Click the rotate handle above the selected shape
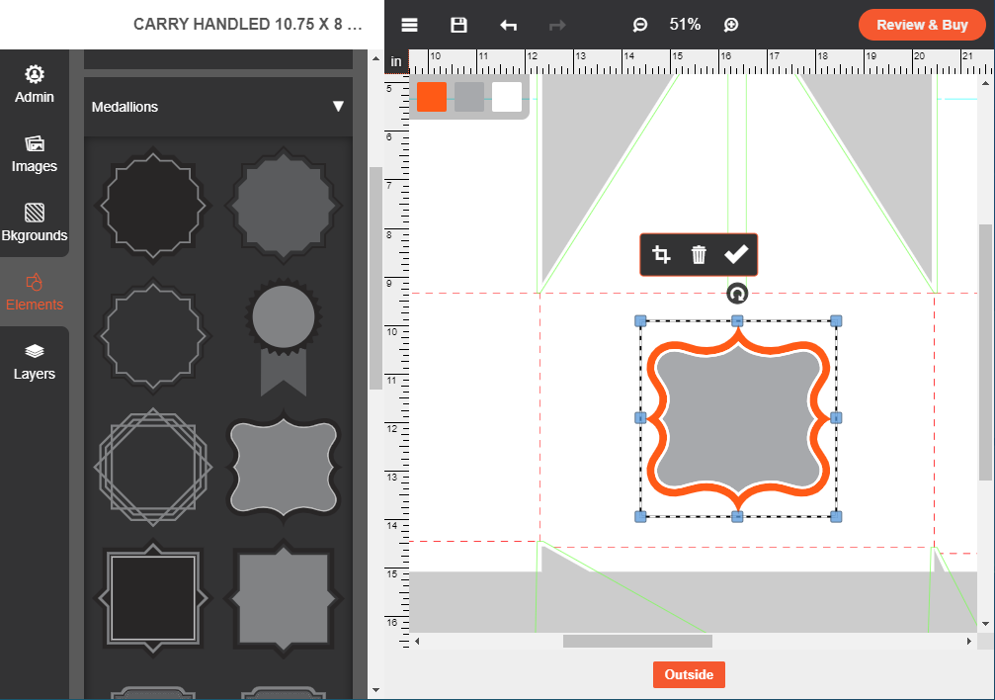The width and height of the screenshot is (995, 700). point(737,294)
